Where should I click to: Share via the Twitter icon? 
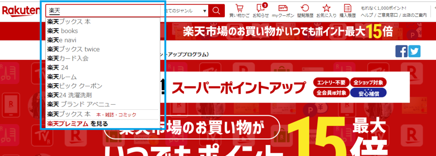click(x=414, y=51)
